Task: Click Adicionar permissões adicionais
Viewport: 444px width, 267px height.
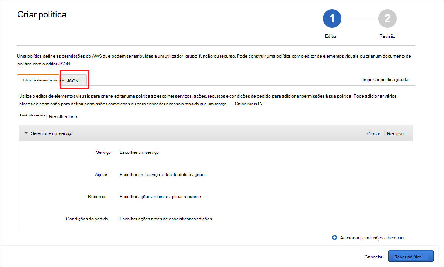Action: (372, 238)
